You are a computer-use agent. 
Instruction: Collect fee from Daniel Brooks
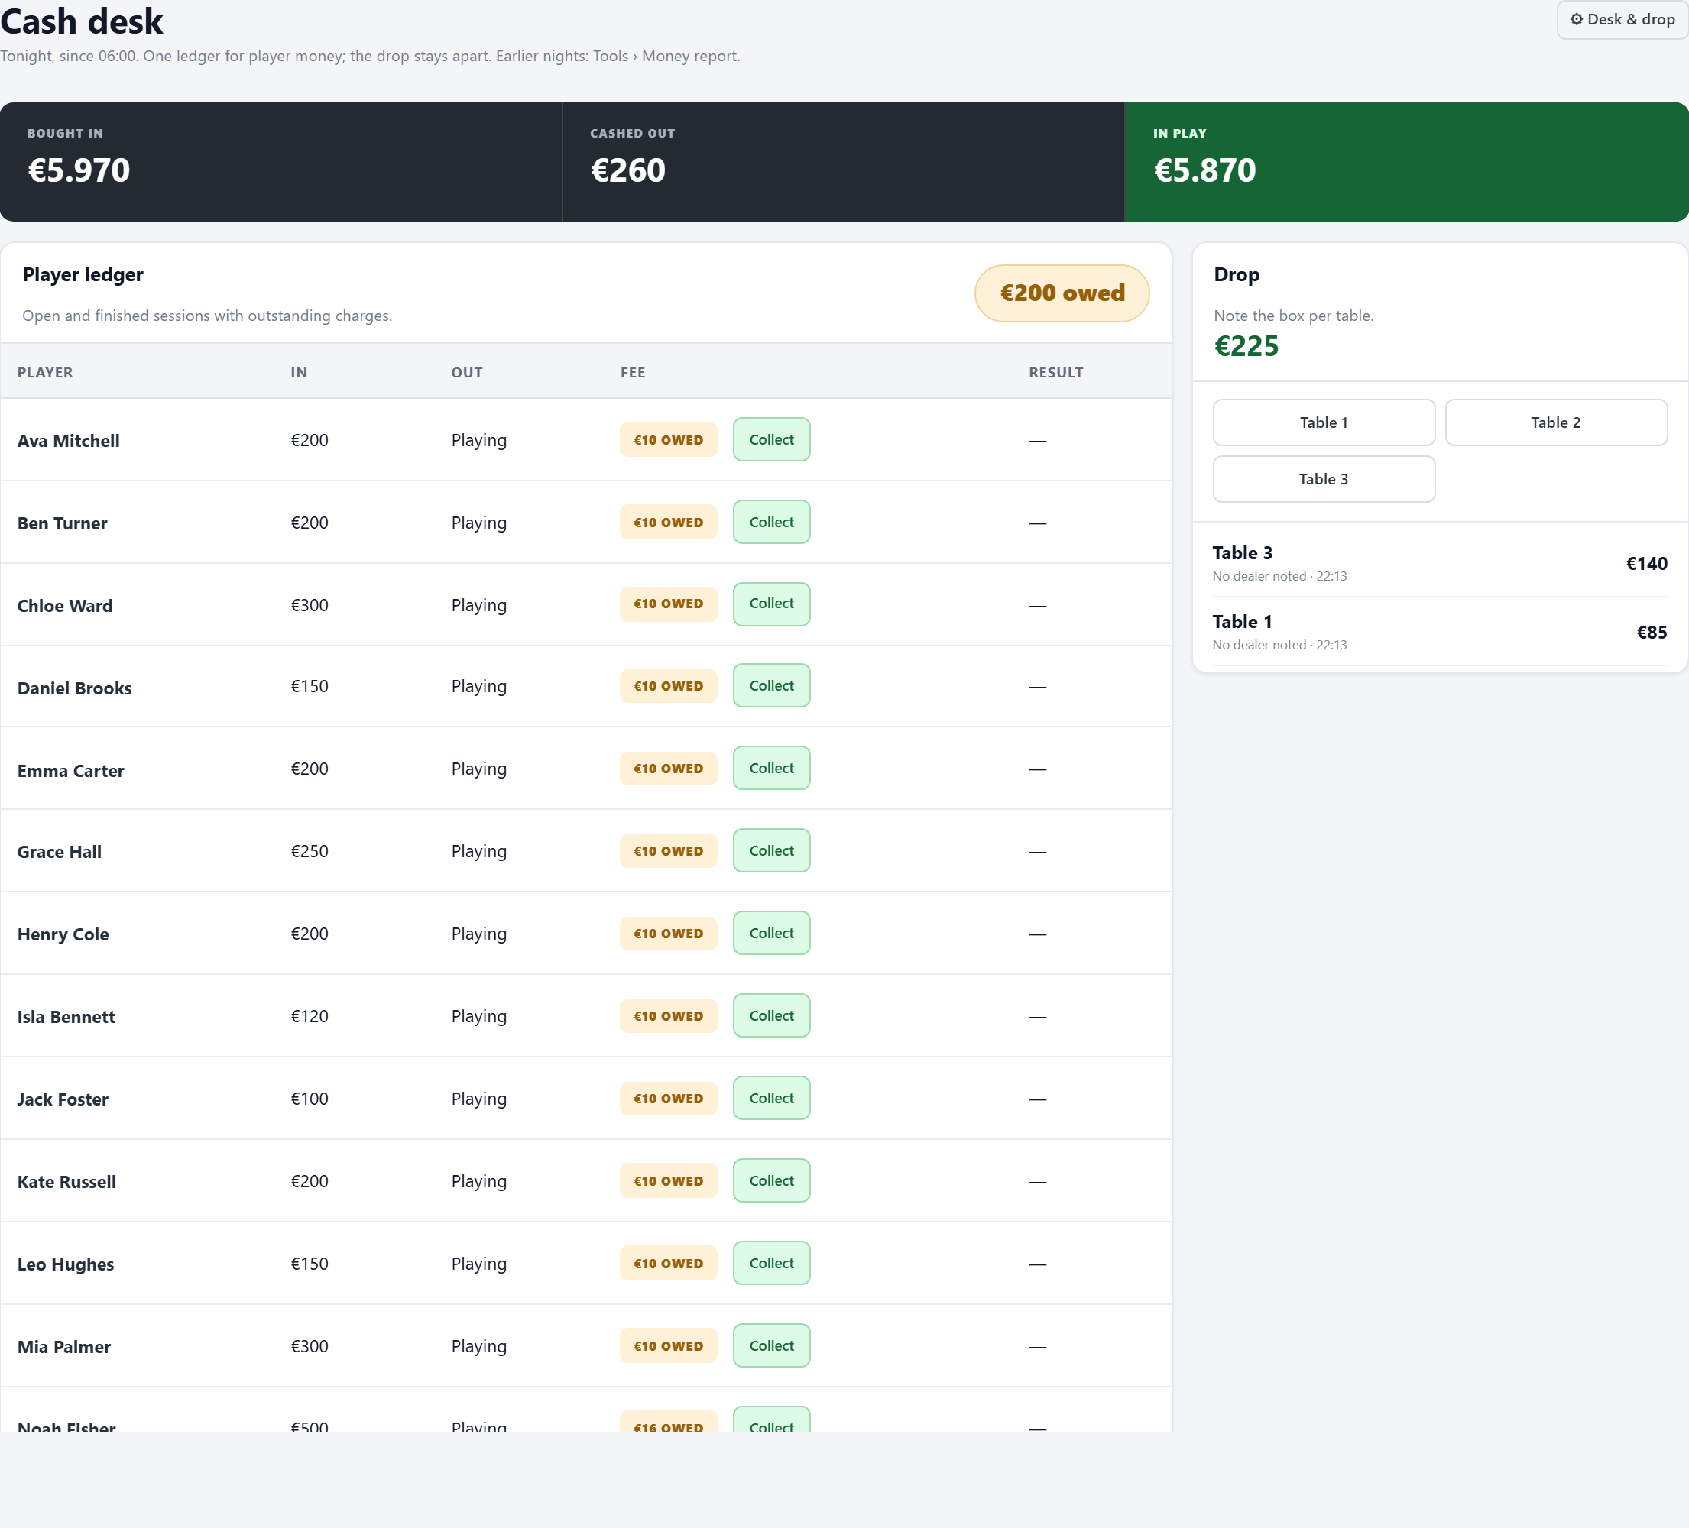(771, 686)
